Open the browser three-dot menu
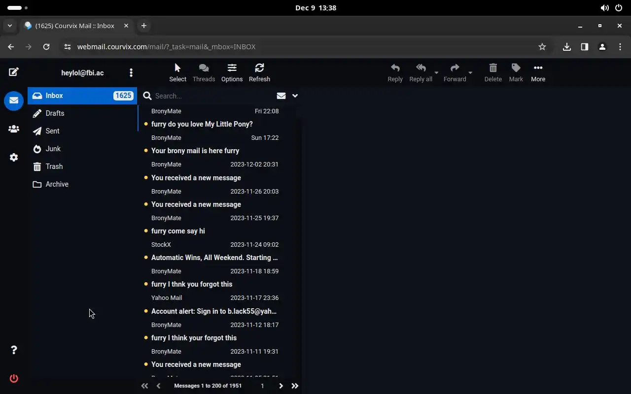The width and height of the screenshot is (631, 394). tap(620, 47)
